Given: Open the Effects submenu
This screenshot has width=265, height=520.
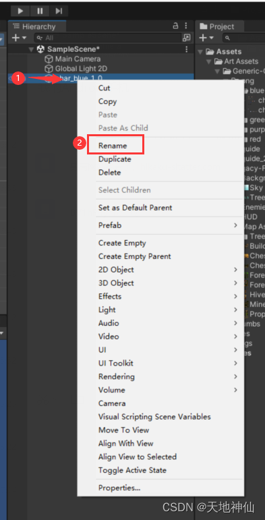Looking at the screenshot, I should click(160, 296).
